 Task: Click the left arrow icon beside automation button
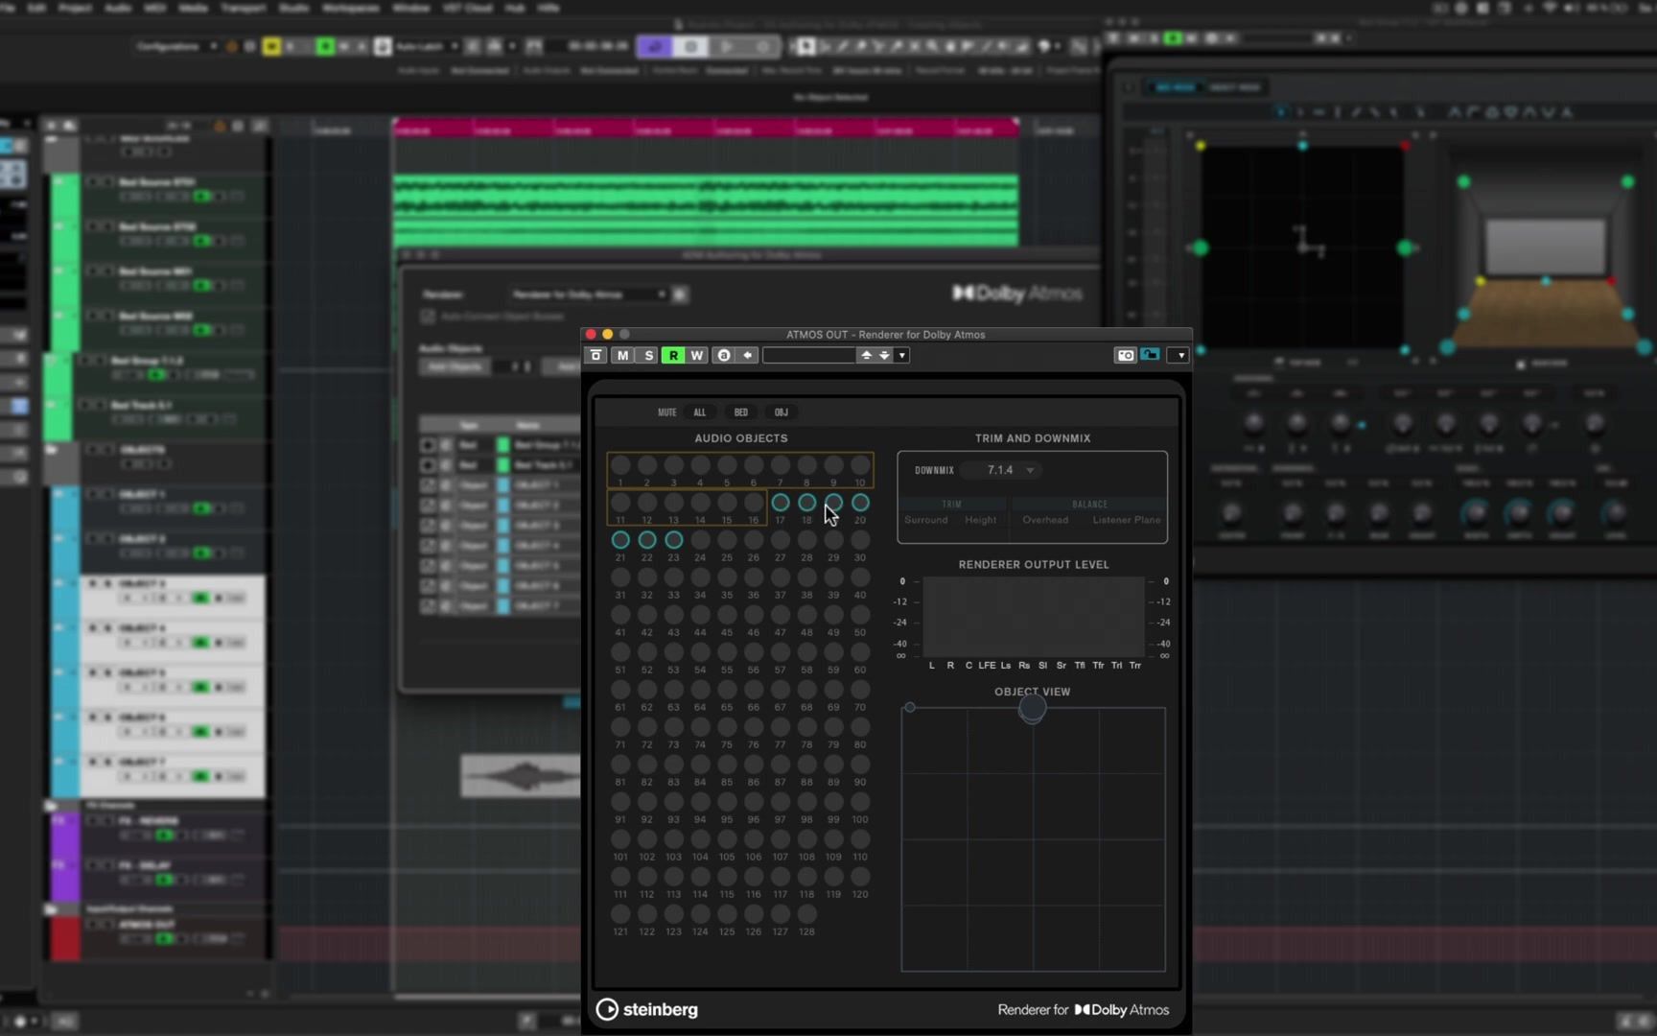748,356
